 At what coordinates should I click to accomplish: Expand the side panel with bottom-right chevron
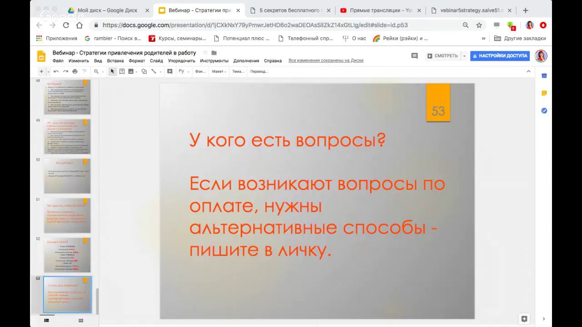pos(544,319)
